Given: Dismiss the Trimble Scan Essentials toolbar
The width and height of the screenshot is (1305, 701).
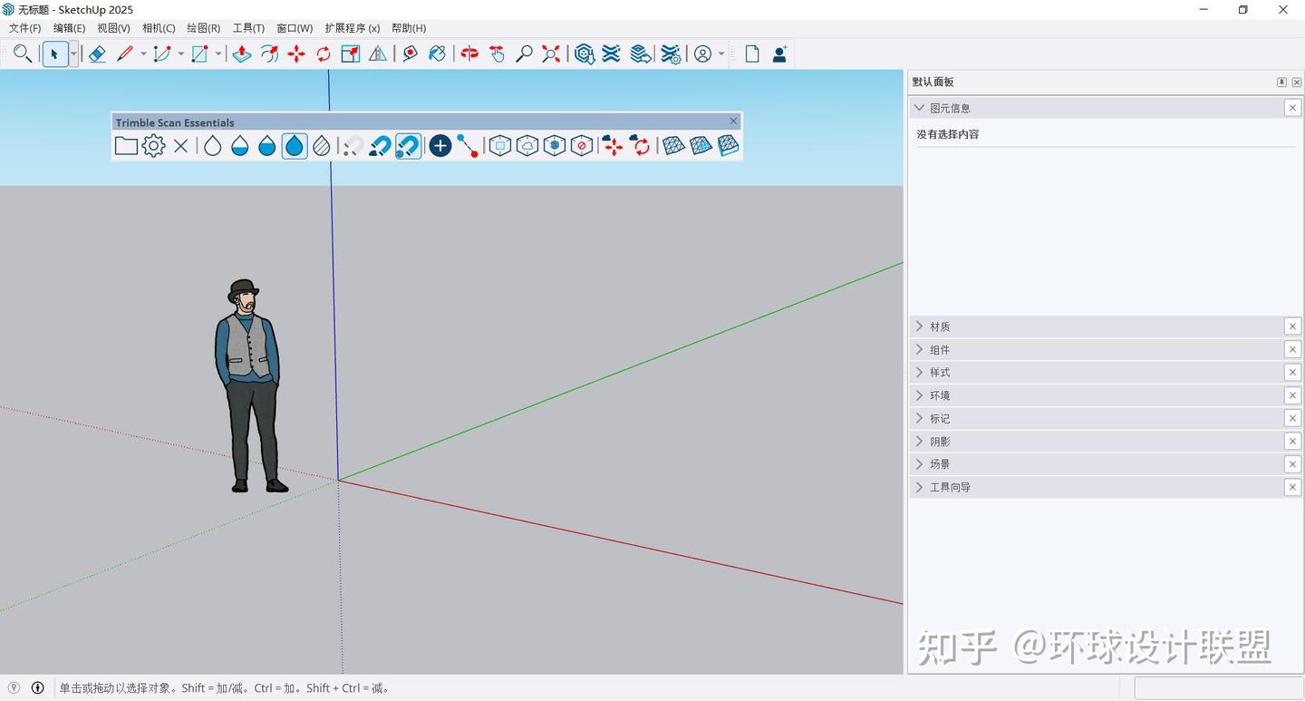Looking at the screenshot, I should [x=733, y=121].
